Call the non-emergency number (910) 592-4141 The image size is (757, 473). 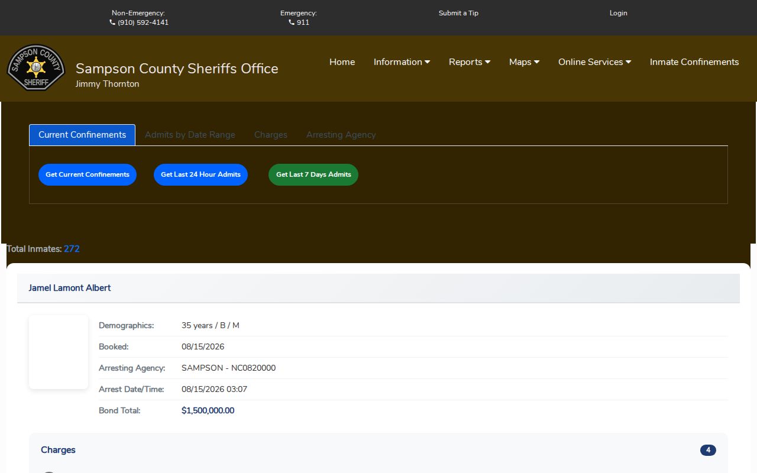click(139, 22)
